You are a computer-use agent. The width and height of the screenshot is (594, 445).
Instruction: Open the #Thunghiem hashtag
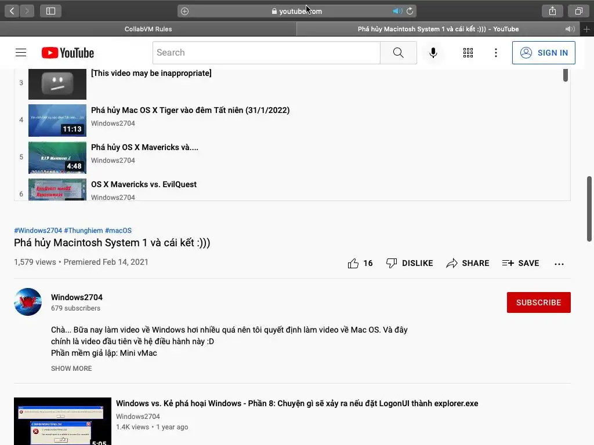(84, 231)
